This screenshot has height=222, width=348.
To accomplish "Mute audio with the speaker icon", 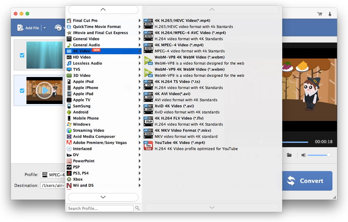I will 303,155.
